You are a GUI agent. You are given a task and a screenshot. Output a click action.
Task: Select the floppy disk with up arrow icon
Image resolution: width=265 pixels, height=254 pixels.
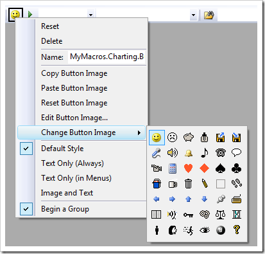[x=220, y=138]
